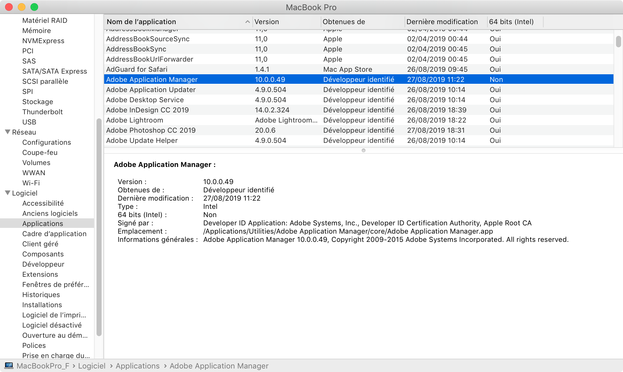The height and width of the screenshot is (372, 623).
Task: Select the Adobe Application Manager row
Action: [359, 79]
